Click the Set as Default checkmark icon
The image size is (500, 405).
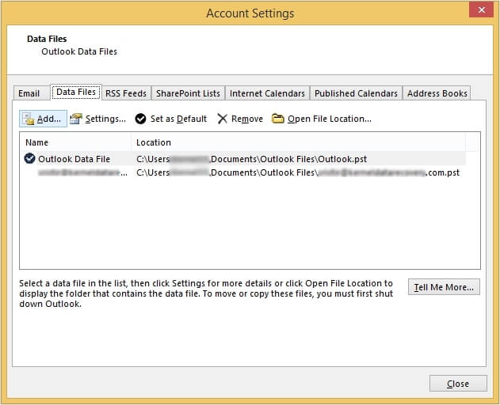[140, 119]
